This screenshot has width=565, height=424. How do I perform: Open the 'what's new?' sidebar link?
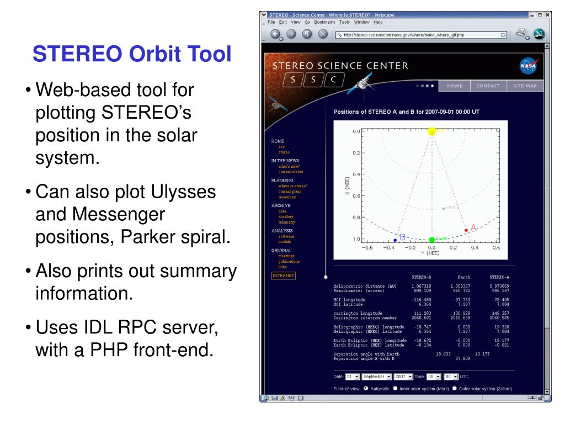pos(289,167)
